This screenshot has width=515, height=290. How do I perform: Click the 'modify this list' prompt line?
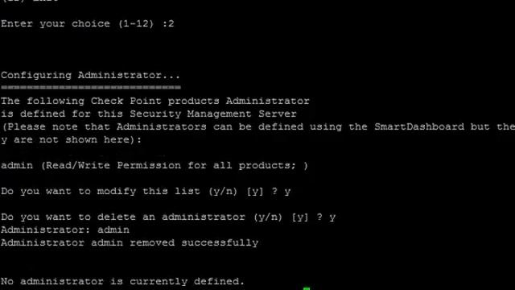146,192
